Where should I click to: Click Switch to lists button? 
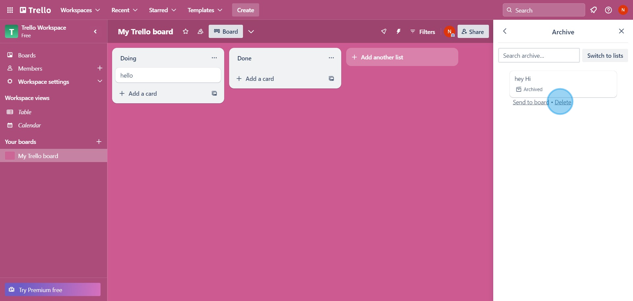[x=605, y=55]
